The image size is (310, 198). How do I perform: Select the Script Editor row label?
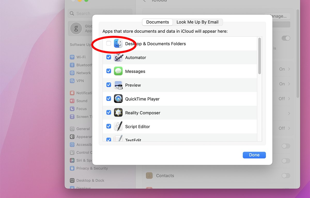pyautogui.click(x=138, y=127)
